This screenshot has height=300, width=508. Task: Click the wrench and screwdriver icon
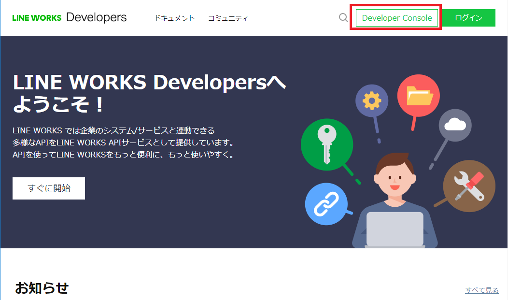[x=469, y=186]
